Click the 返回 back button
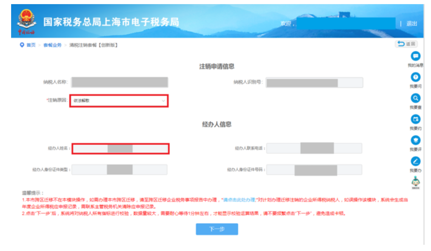 coord(406,44)
